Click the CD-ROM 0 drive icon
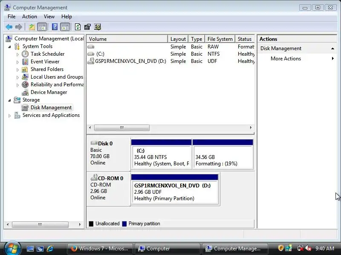 tap(94, 178)
